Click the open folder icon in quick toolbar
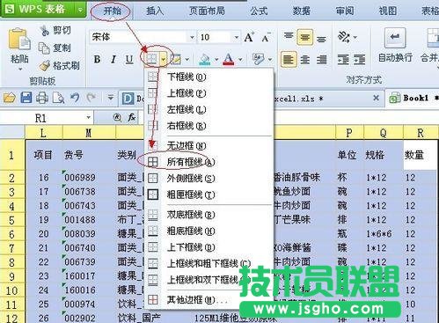439x323 pixels. tap(9, 98)
